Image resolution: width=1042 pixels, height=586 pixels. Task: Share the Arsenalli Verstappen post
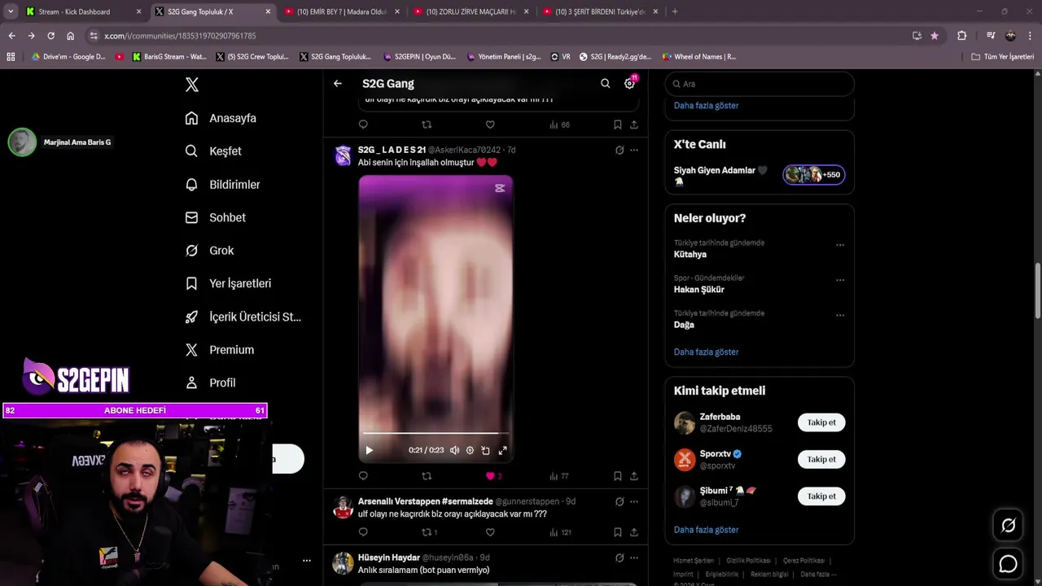pos(634,532)
